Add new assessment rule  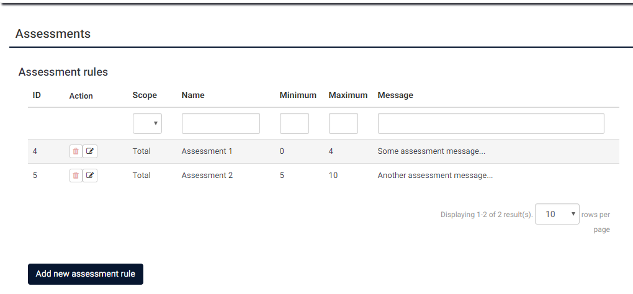pyautogui.click(x=86, y=274)
